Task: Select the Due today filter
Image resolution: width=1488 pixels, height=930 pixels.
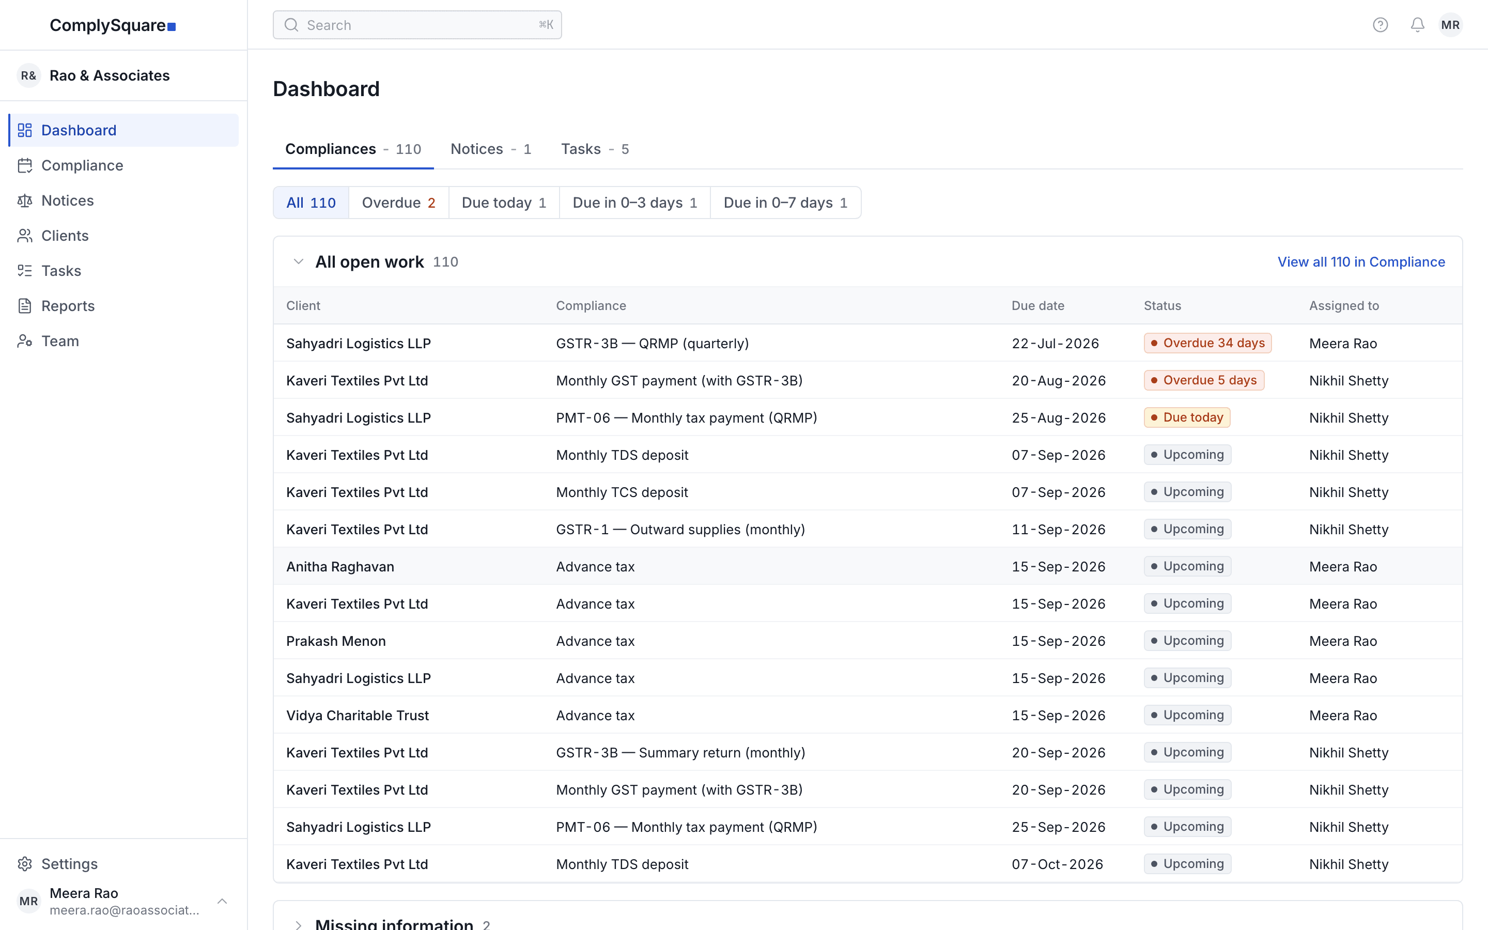Action: 504,203
